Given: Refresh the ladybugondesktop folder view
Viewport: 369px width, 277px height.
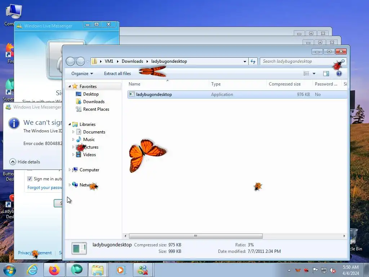Looking at the screenshot, I should pyautogui.click(x=253, y=61).
